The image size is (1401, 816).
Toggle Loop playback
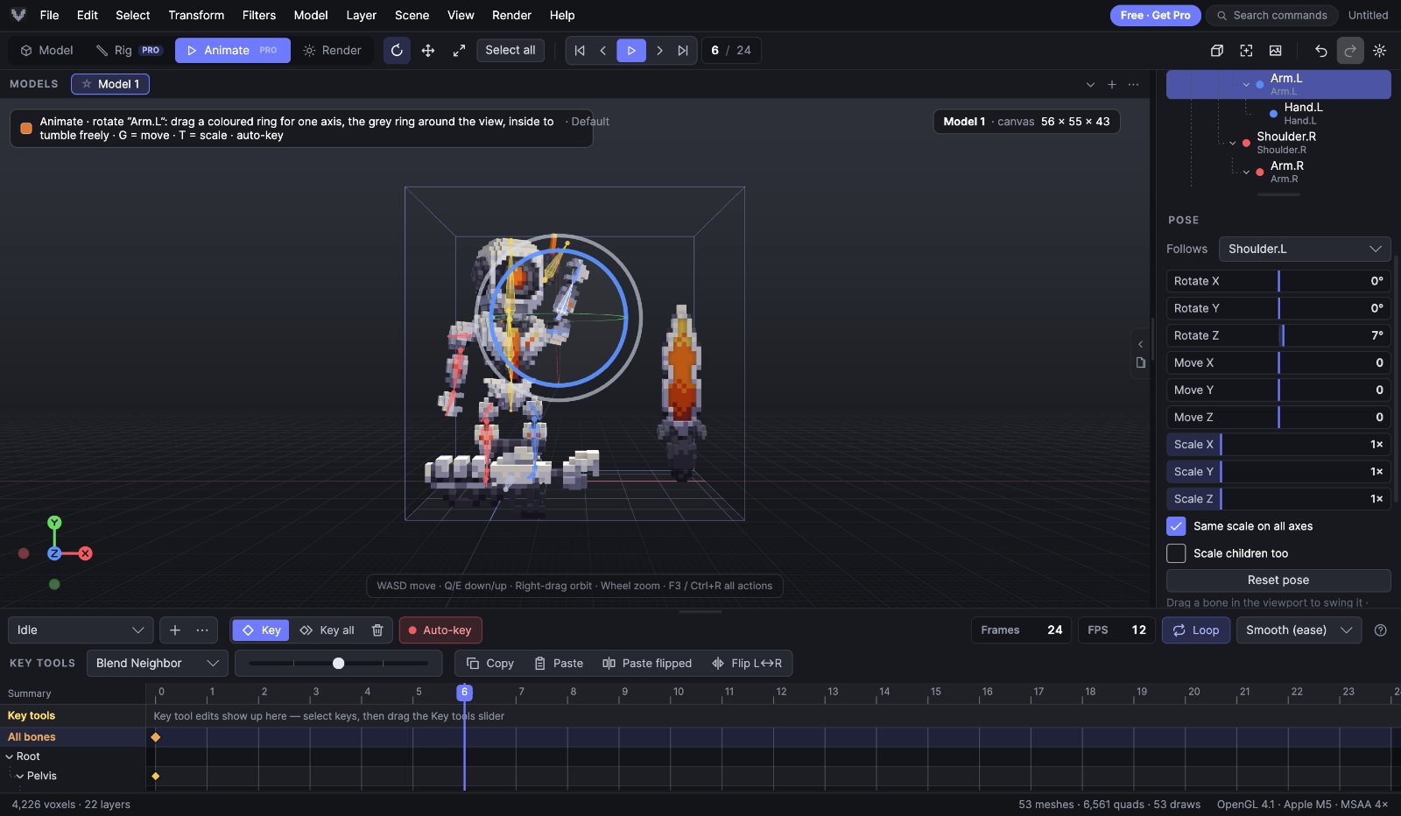(x=1196, y=630)
